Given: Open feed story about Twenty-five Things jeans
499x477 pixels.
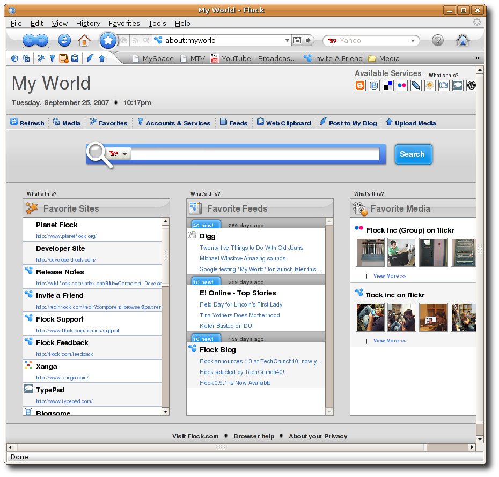Looking at the screenshot, I should click(252, 248).
